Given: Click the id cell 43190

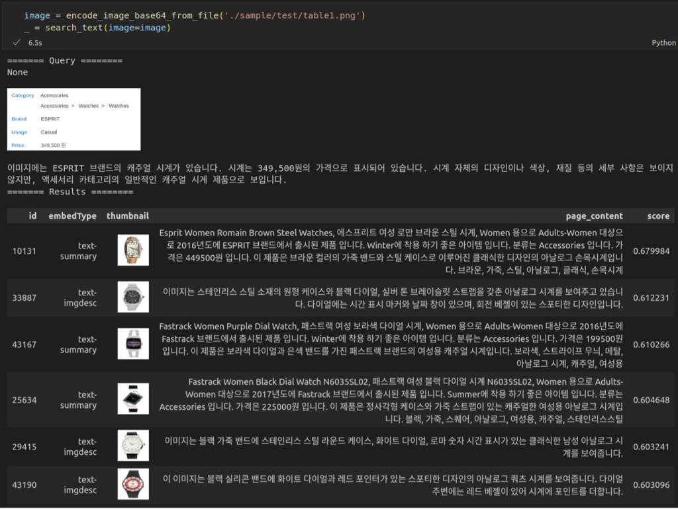Looking at the screenshot, I should coord(24,485).
